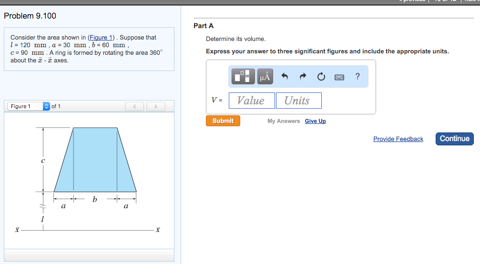
Task: Redo the last answer edit
Action: click(x=303, y=76)
